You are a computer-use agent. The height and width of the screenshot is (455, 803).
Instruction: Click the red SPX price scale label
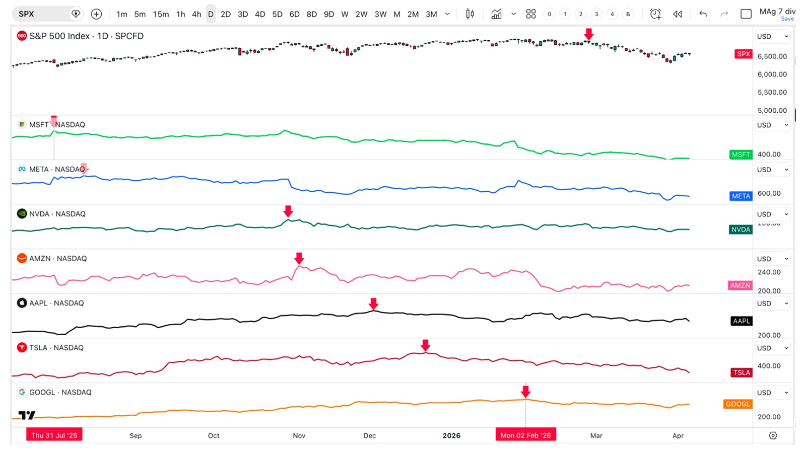pos(744,54)
